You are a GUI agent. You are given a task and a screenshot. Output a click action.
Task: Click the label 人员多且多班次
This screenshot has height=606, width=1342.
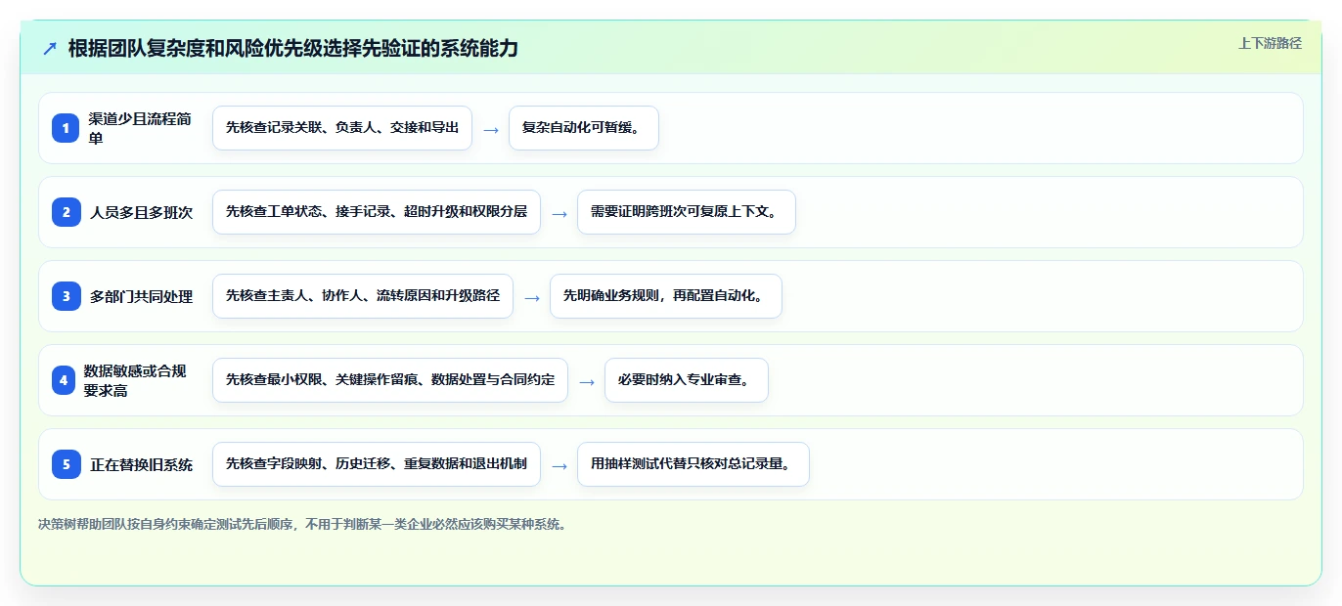142,212
